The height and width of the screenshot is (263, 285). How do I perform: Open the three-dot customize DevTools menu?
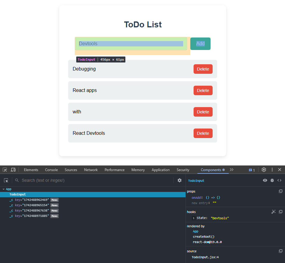272,170
